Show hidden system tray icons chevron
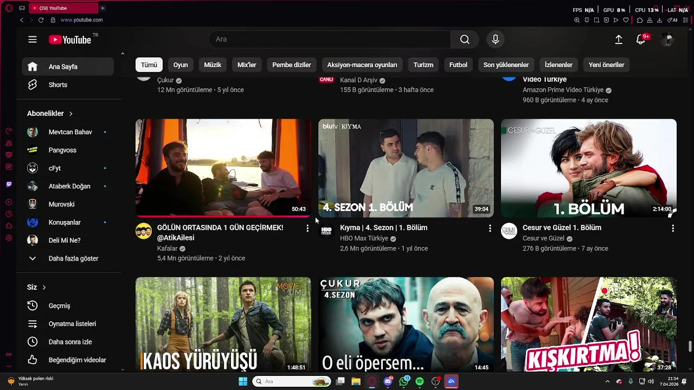Viewport: 694px width, 390px height. 607,381
